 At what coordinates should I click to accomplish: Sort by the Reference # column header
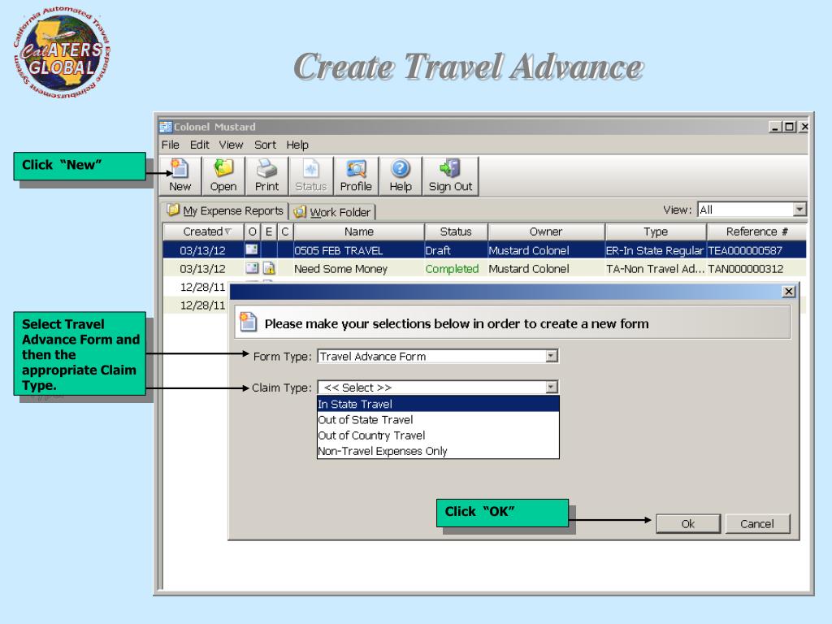pos(756,232)
